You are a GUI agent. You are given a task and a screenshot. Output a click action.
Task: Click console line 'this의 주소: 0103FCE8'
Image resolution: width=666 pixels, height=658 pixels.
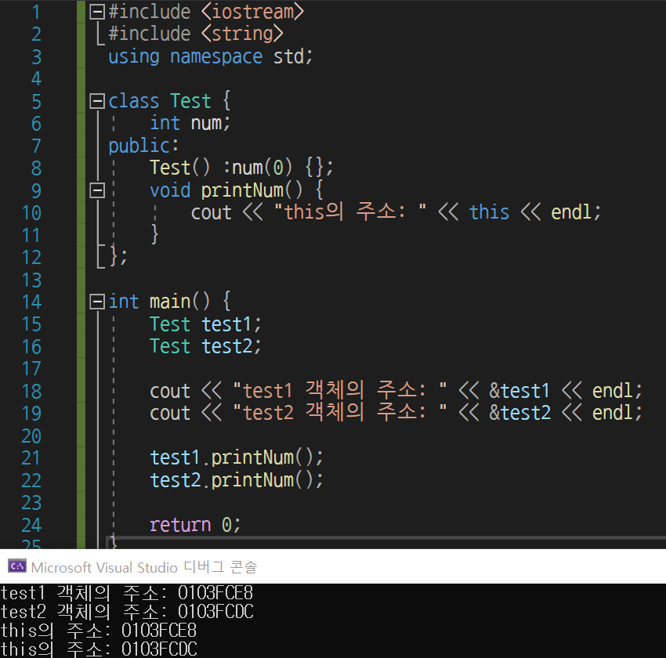coord(99,631)
